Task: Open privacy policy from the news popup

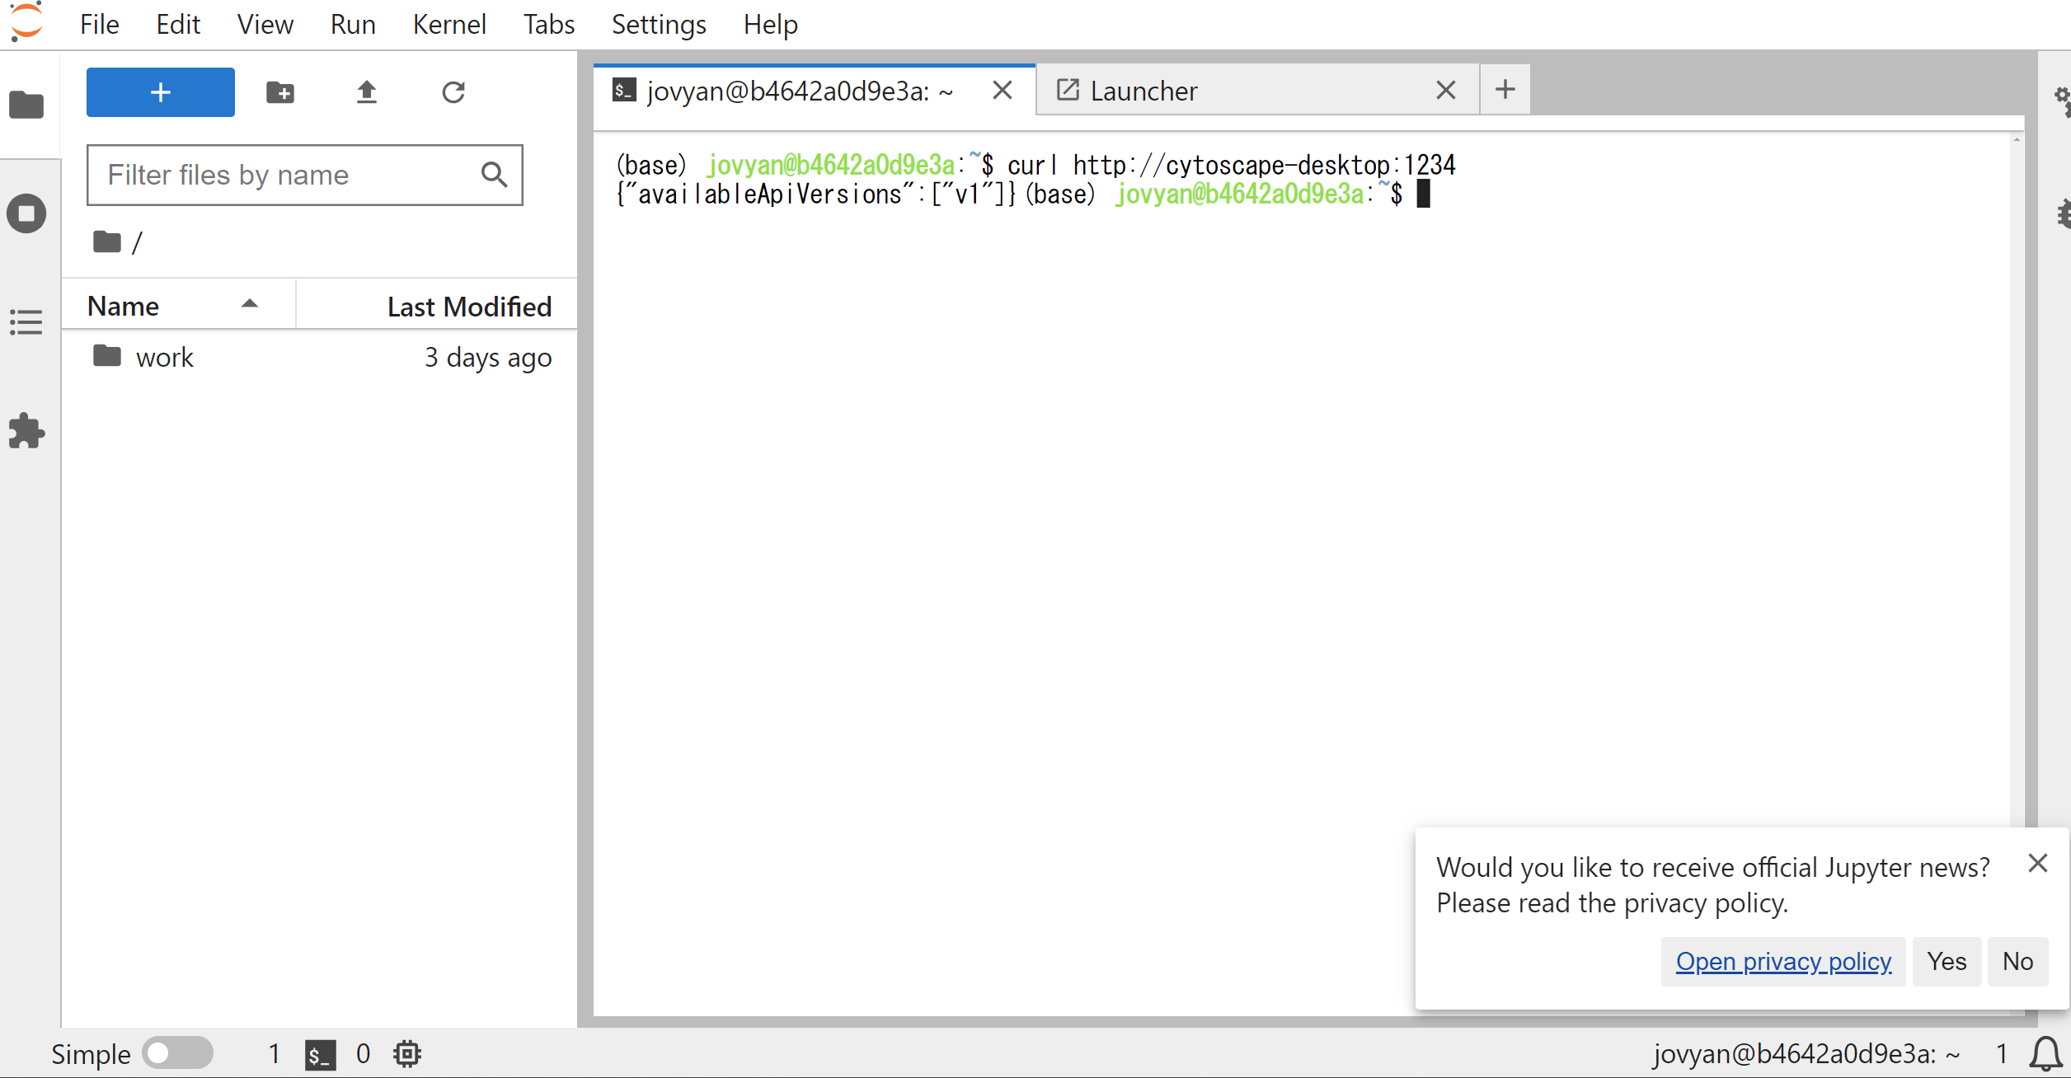Action: click(1782, 961)
